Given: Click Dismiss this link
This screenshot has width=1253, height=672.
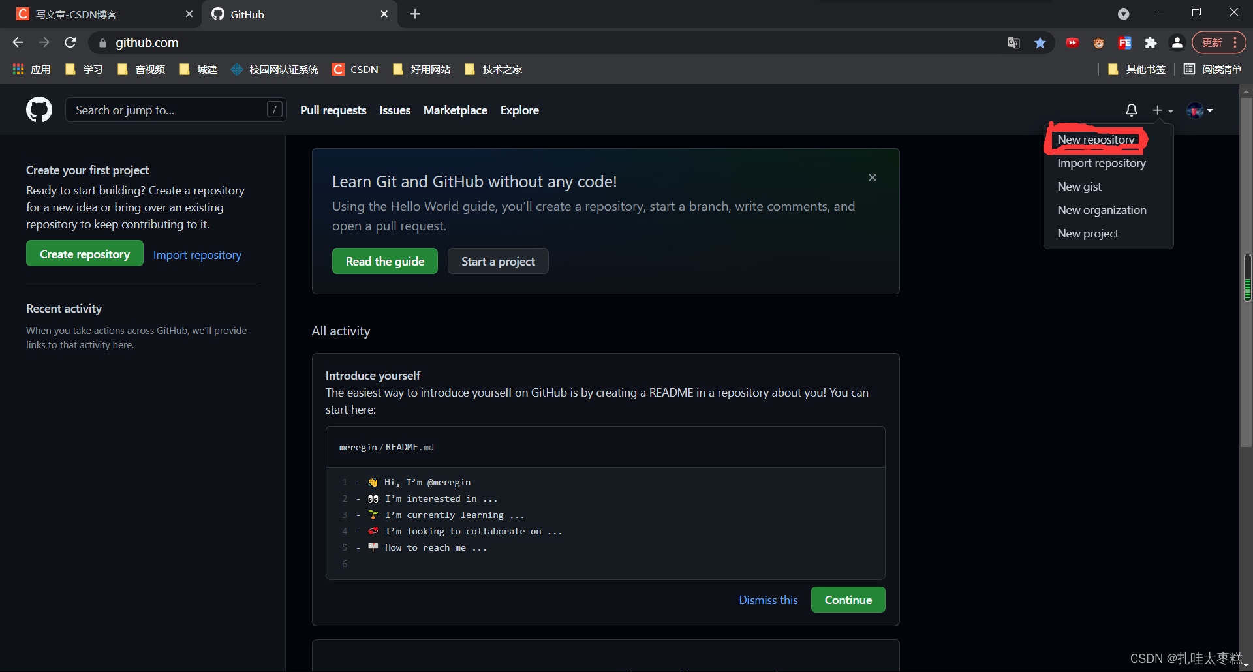Looking at the screenshot, I should (x=768, y=600).
